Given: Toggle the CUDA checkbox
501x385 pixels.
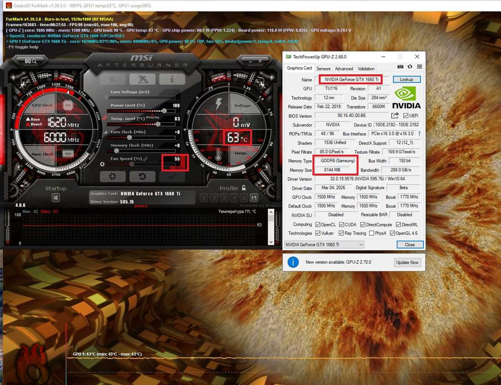Looking at the screenshot, I should (342, 225).
